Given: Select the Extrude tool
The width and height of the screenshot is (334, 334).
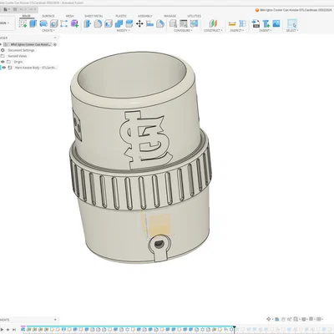Looking at the screenshot, I should 33,23.
